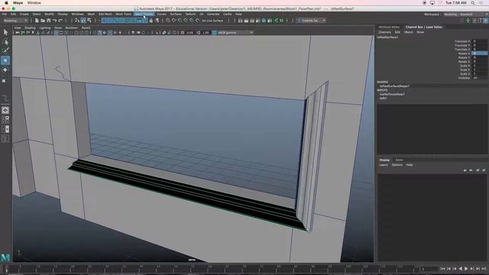The height and width of the screenshot is (275, 489).
Task: Pick the Rotate tool in toolbox
Action: click(5, 70)
